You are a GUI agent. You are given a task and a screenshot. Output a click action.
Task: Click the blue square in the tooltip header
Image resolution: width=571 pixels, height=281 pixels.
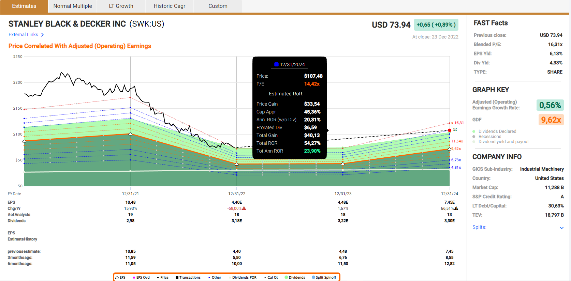pyautogui.click(x=276, y=64)
